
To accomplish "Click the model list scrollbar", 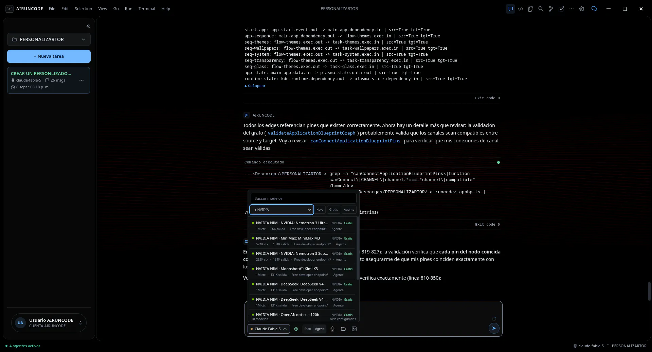I will coord(358,248).
